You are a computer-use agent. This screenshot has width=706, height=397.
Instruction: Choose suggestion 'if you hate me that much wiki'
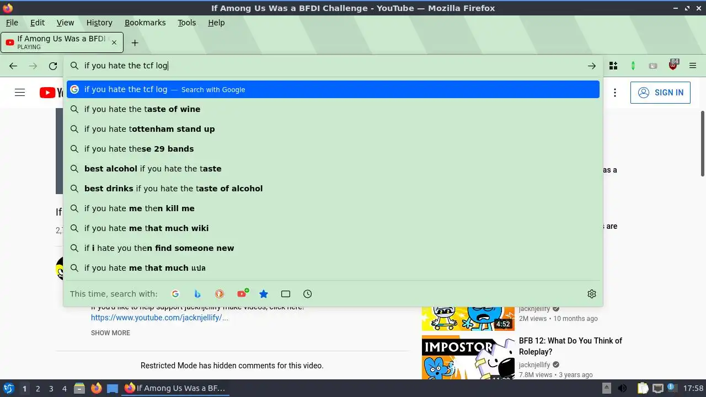pos(333,228)
